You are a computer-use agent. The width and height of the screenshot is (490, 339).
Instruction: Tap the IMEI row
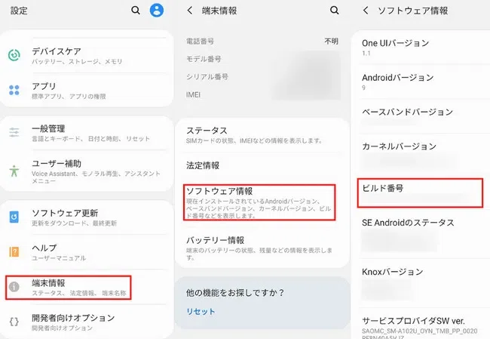click(262, 94)
